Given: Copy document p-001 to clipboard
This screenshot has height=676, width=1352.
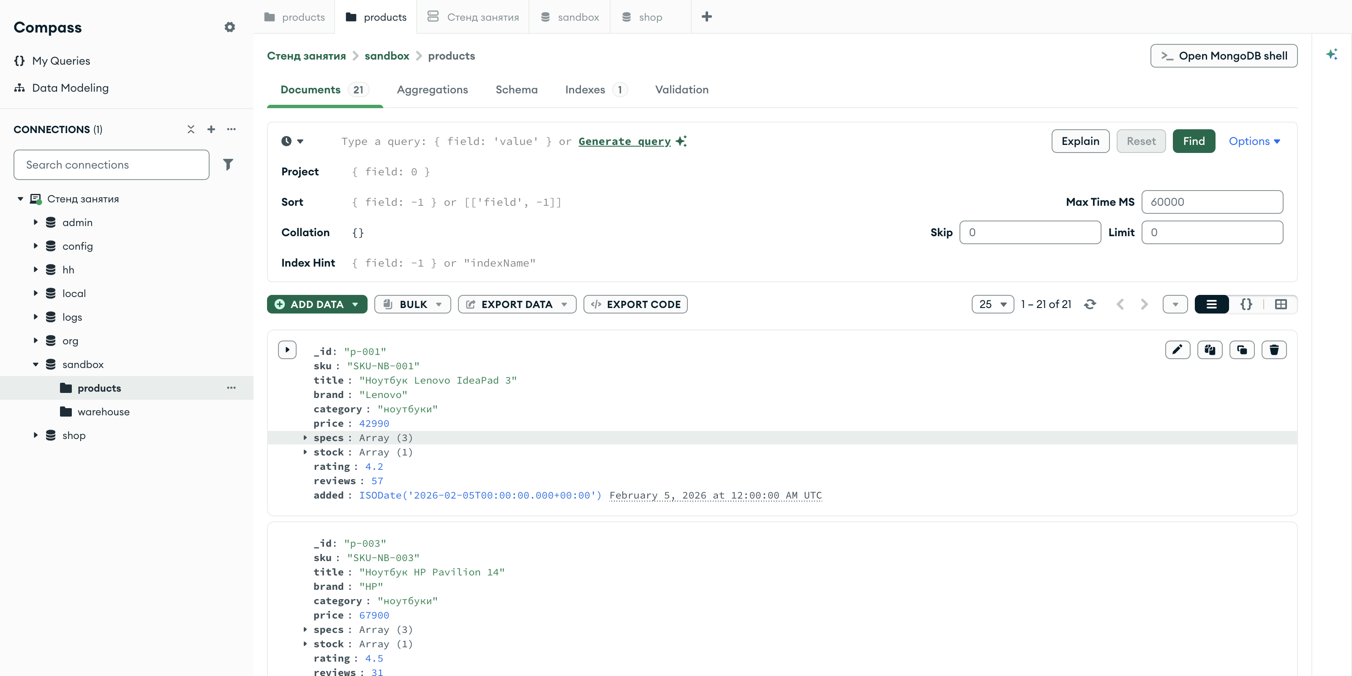Looking at the screenshot, I should tap(1210, 350).
